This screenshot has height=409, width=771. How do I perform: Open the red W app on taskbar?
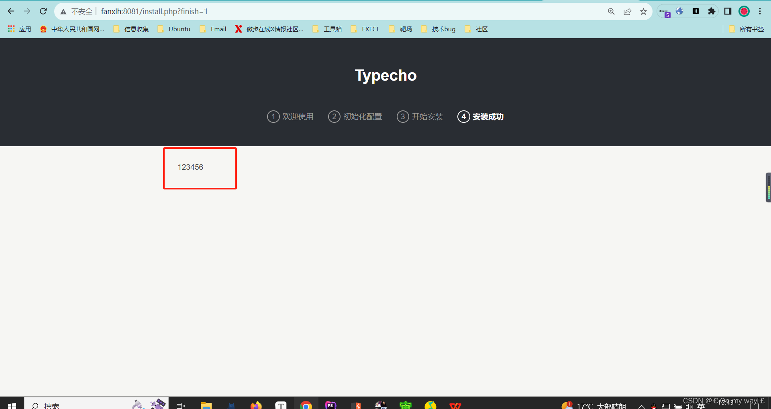(455, 405)
